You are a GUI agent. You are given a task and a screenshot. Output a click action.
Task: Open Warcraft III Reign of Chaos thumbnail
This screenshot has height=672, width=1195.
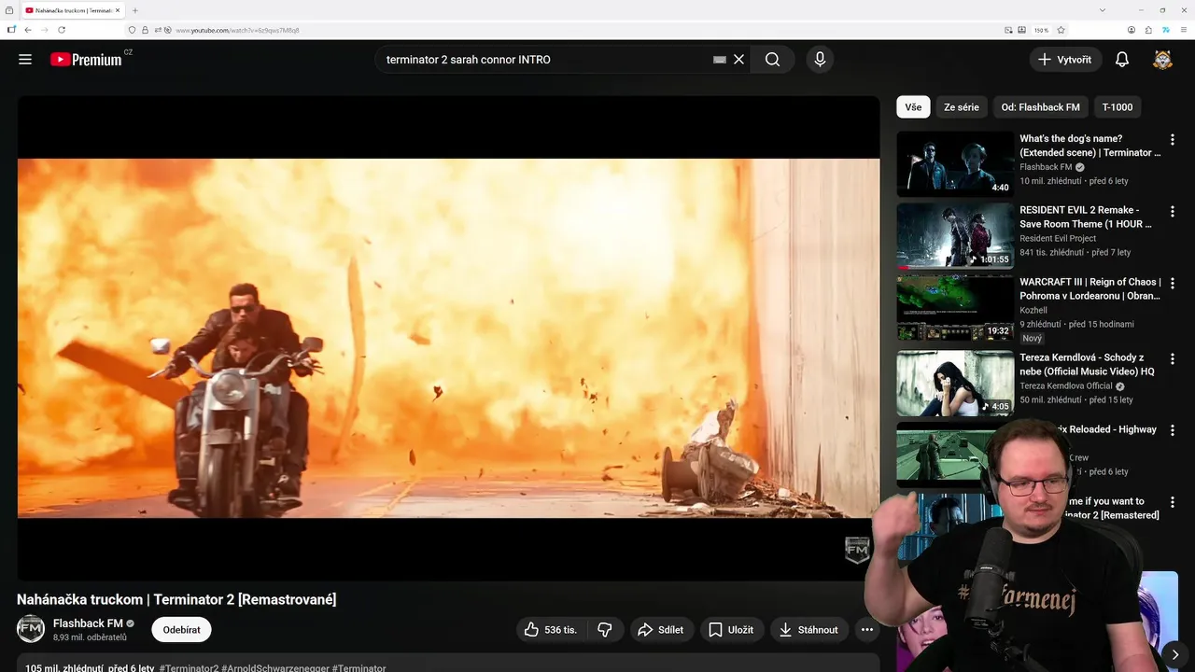pyautogui.click(x=955, y=307)
